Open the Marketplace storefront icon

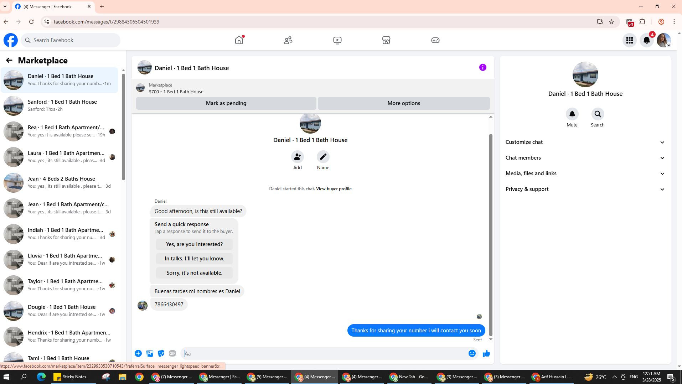(386, 40)
